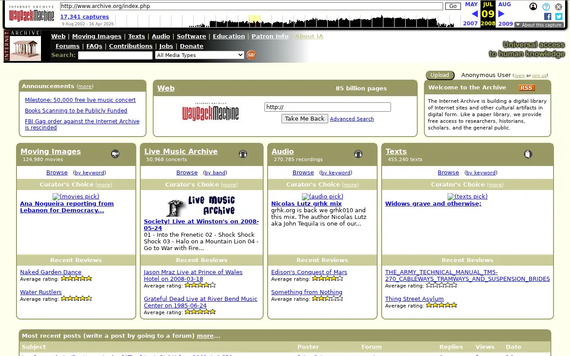The height and width of the screenshot is (356, 570).
Task: Open Widows grave and otherwise link
Action: [433, 204]
